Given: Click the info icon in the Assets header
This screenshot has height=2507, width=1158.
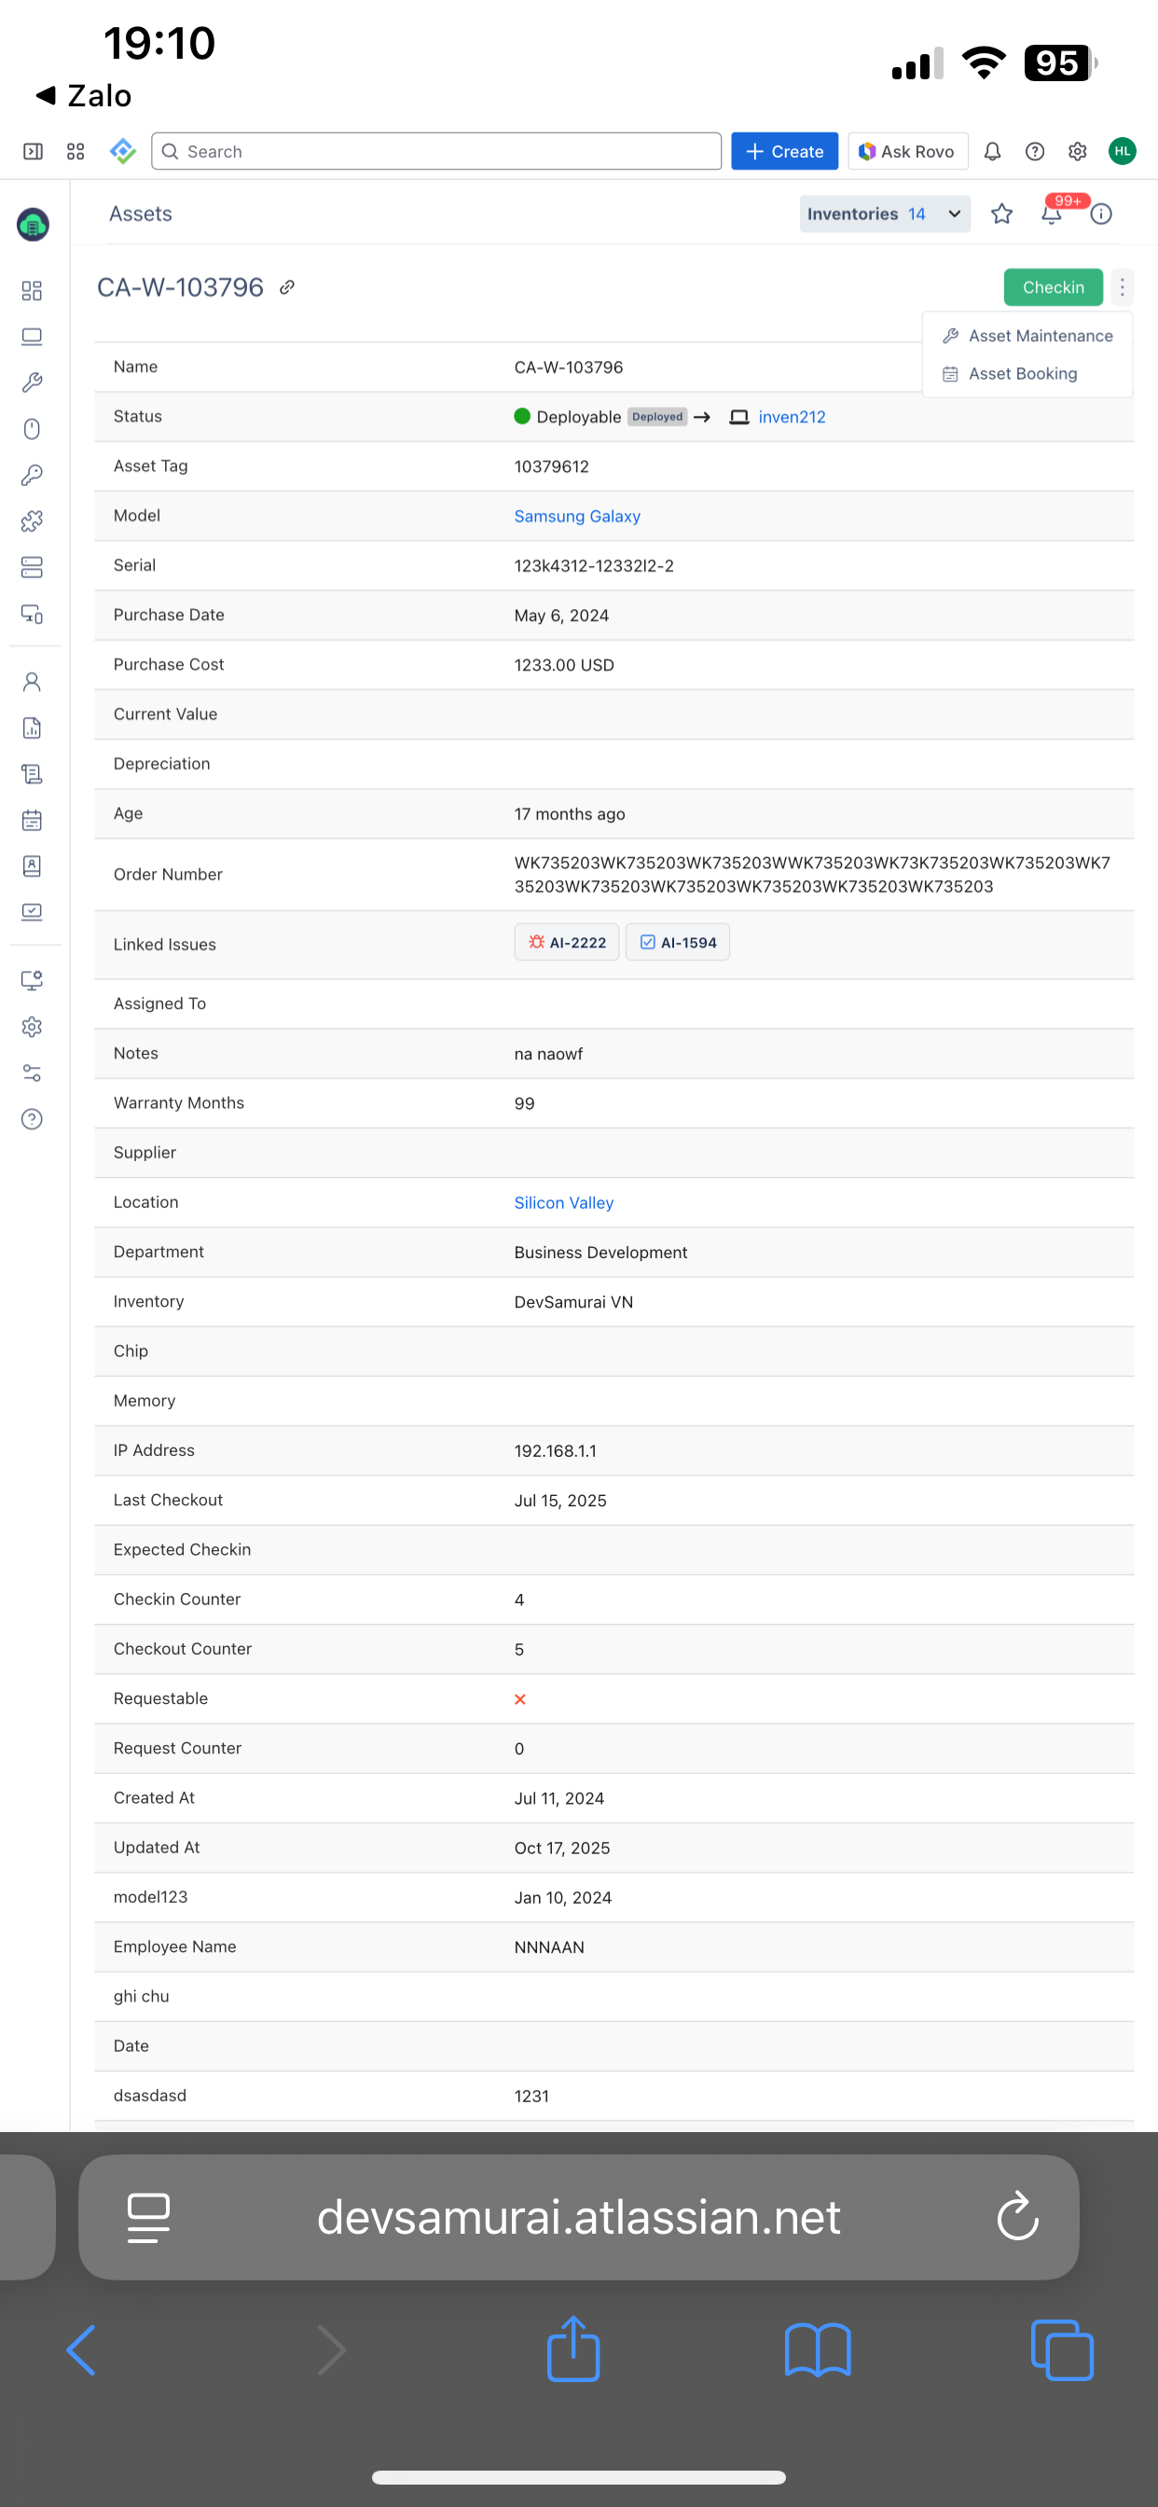Looking at the screenshot, I should (1100, 215).
